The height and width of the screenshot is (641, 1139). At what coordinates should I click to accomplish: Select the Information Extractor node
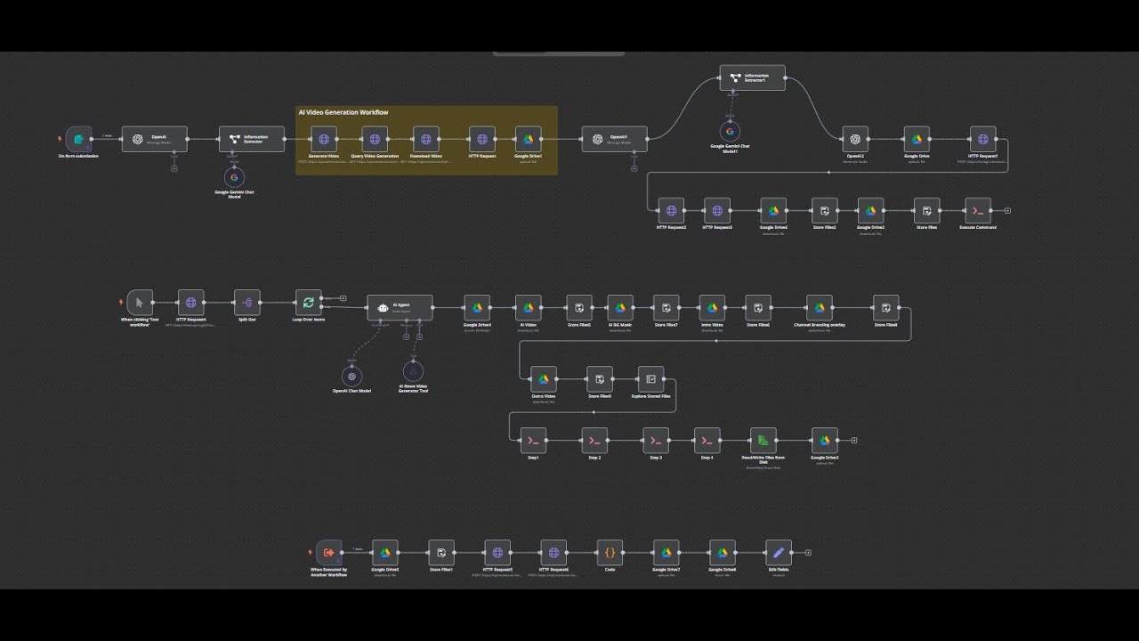click(x=252, y=139)
